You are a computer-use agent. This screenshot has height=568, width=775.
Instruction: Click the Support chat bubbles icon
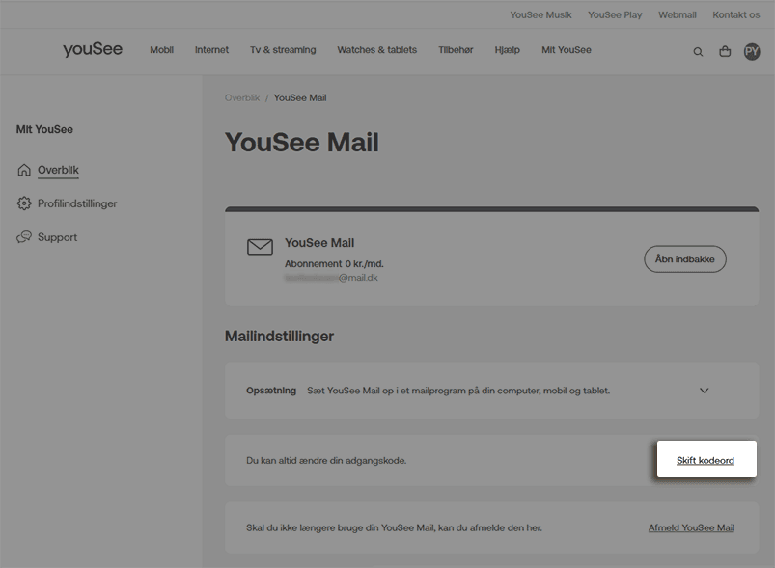tap(24, 237)
